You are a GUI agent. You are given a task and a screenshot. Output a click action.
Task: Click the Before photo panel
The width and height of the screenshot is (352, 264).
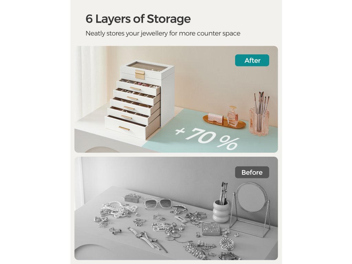click(x=176, y=208)
